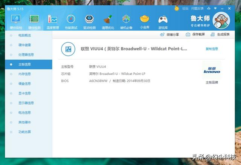
Task: Click 保存截屏 to save a screenshot
Action: pyautogui.click(x=195, y=34)
